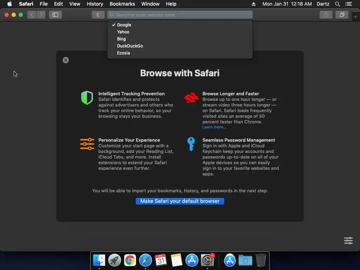This screenshot has width=360, height=270.
Task: Open a new tab with plus button
Action: (355, 17)
